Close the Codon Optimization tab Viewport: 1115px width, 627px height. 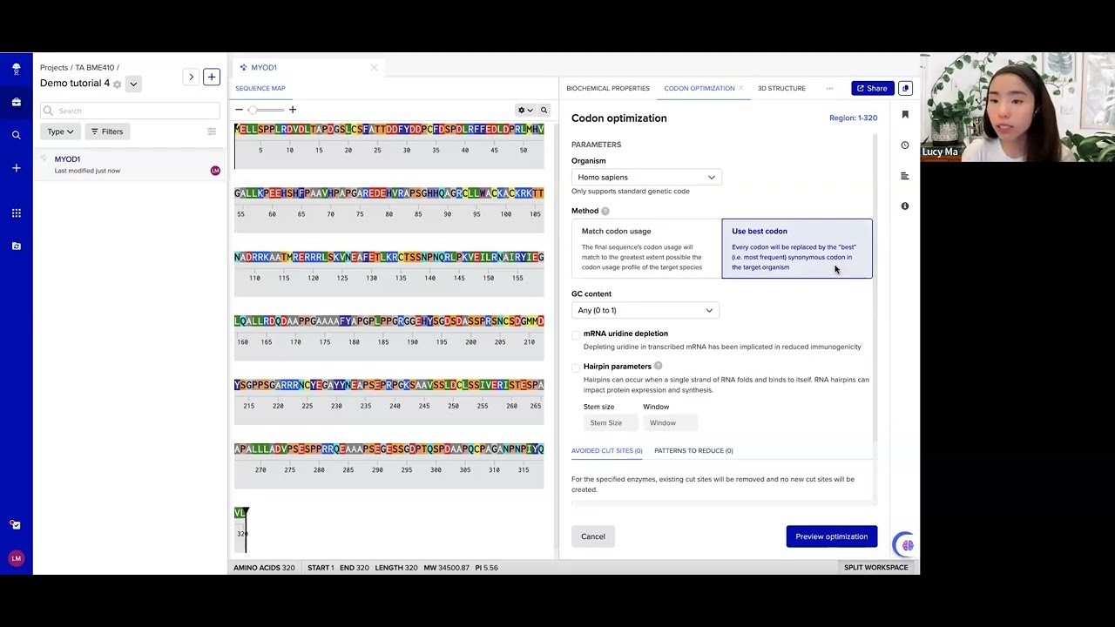[741, 88]
